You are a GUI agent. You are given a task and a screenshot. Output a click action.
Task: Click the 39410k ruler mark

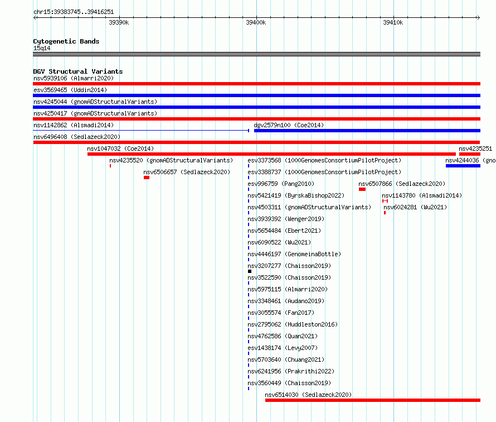393,22
